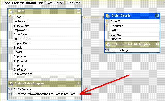Select the Order Details table title

coord(121,15)
